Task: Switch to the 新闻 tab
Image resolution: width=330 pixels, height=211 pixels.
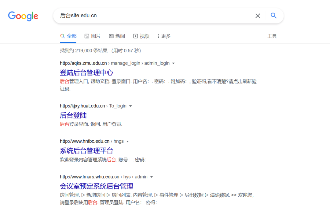Action: tap(117, 36)
